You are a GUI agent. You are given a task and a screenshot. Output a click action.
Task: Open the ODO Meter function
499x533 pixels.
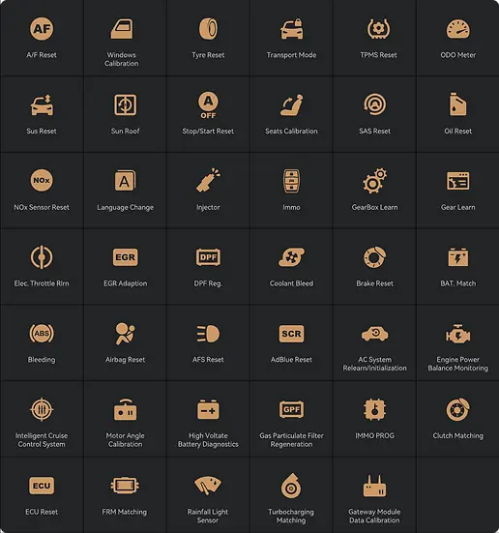tap(457, 29)
